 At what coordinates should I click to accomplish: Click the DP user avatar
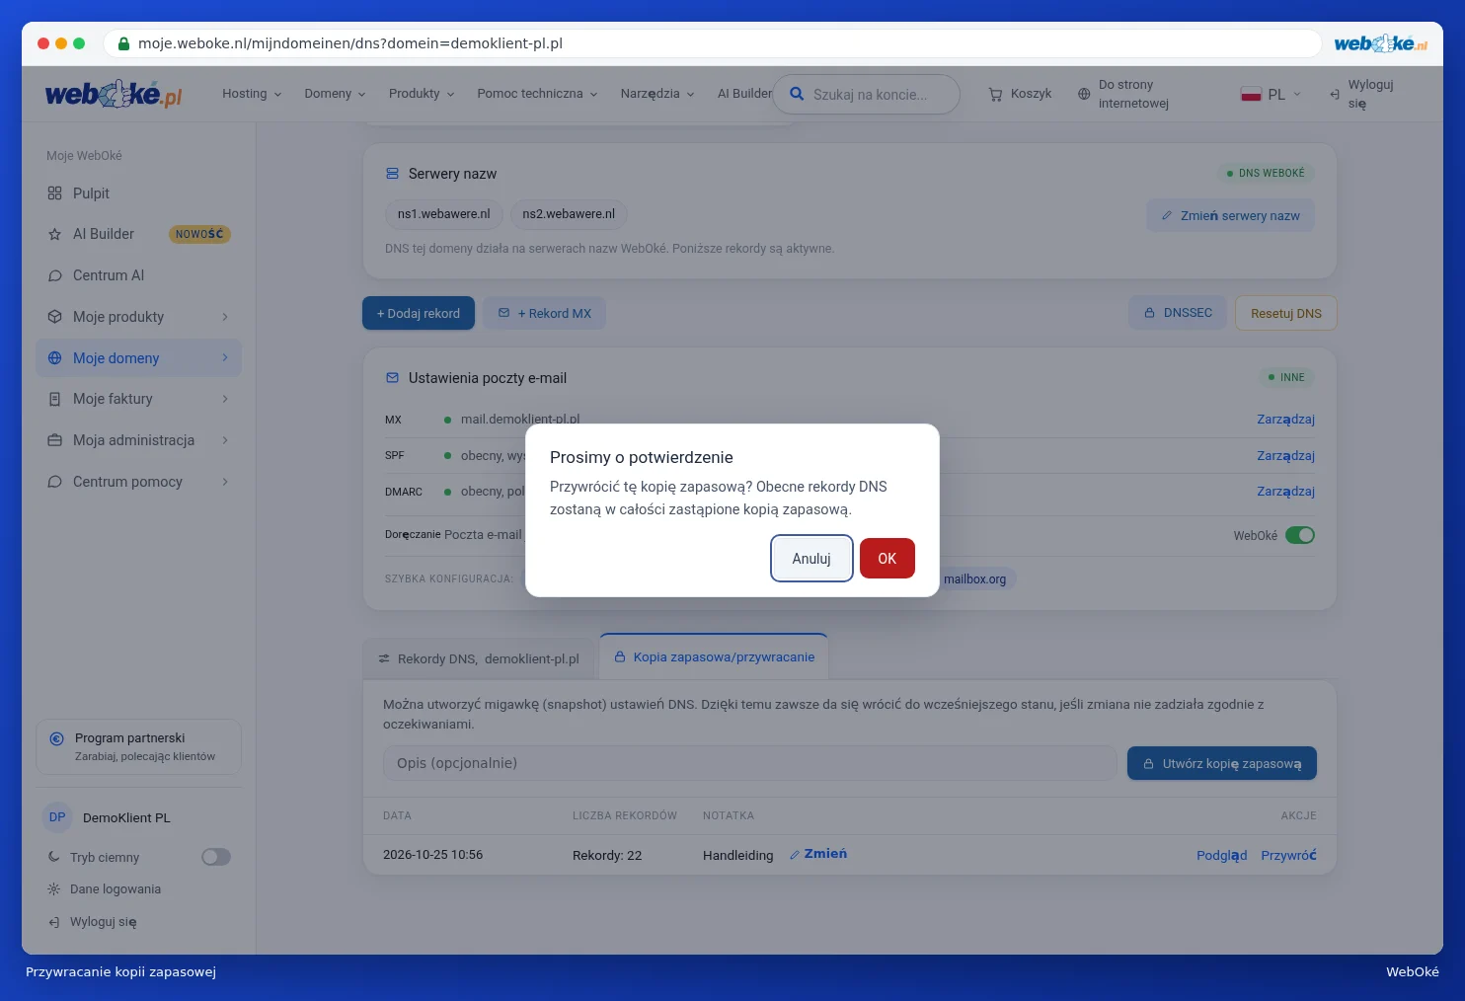click(57, 817)
